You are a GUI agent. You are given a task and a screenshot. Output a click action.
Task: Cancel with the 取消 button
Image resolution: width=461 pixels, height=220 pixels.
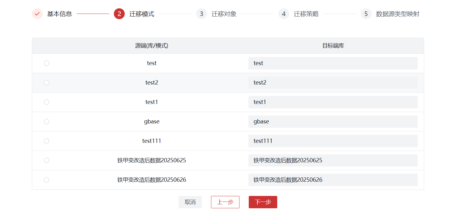tap(190, 202)
